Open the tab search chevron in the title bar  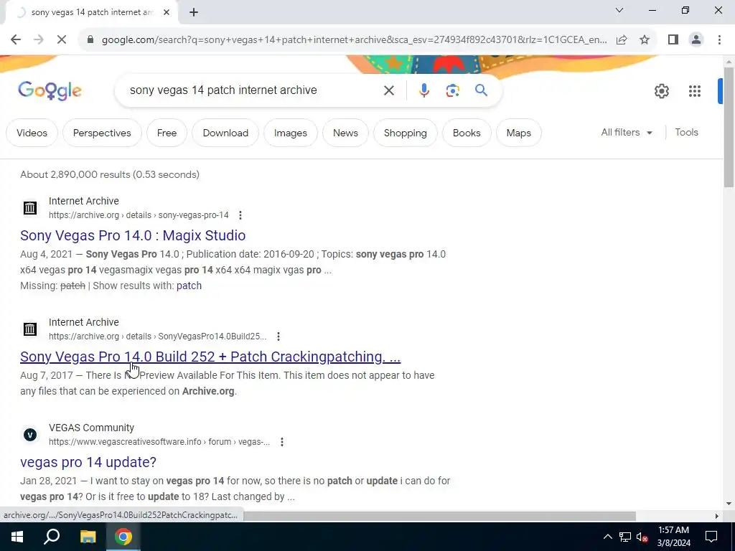coord(619,10)
